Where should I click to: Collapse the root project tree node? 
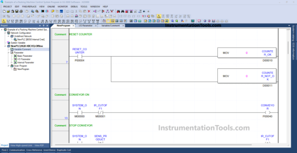coord(2,30)
